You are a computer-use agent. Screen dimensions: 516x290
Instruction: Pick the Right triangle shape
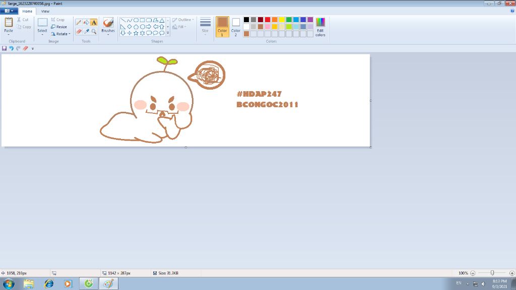123,27
